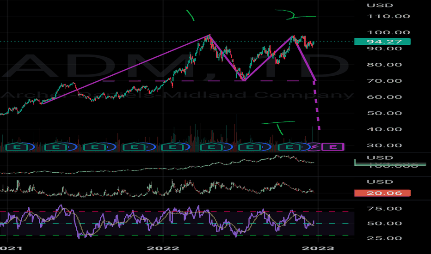Select the USD label of the second pane
431x254 pixels.
point(380,157)
